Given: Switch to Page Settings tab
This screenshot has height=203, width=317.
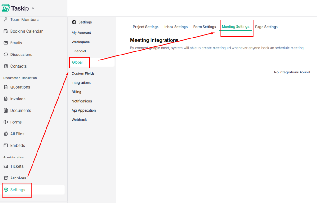Looking at the screenshot, I should coord(266,27).
